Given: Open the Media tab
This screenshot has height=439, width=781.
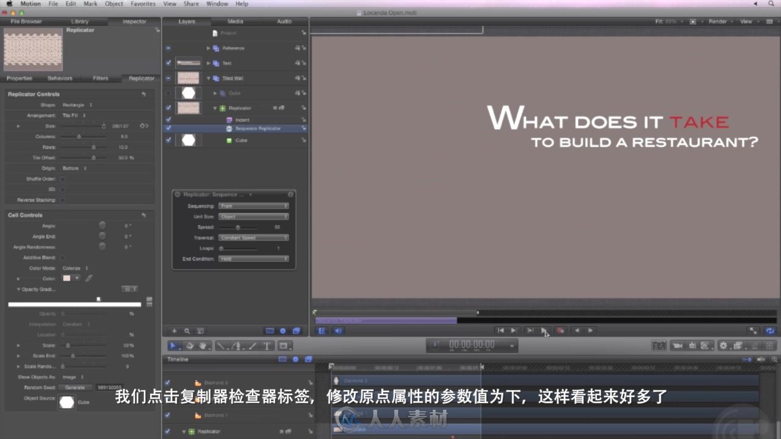Looking at the screenshot, I should (236, 21).
